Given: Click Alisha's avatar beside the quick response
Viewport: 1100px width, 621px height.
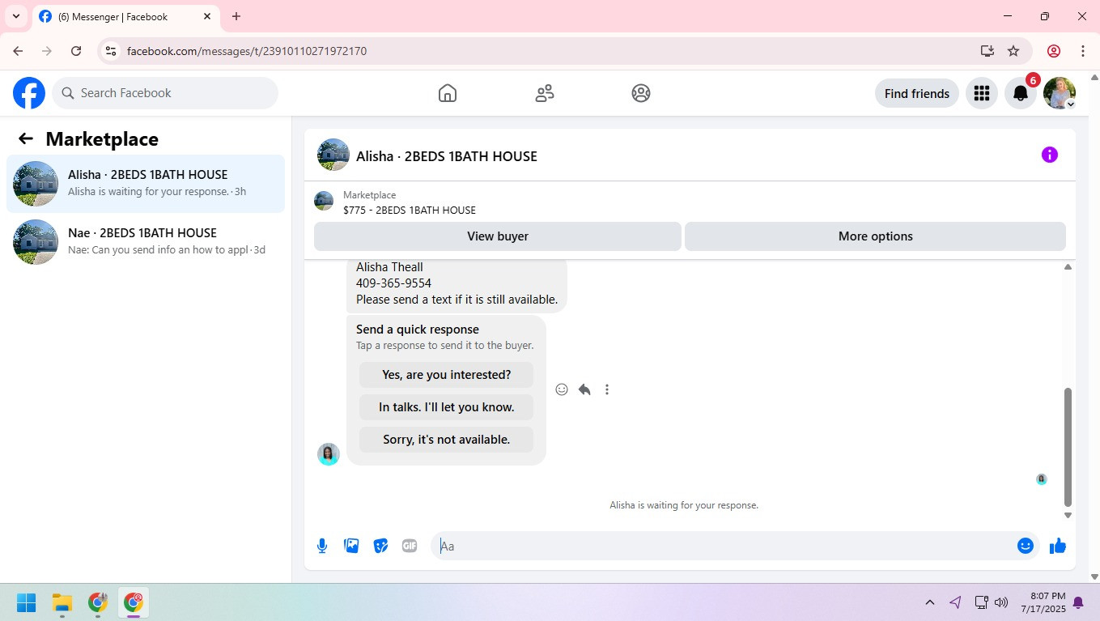Looking at the screenshot, I should [329, 454].
